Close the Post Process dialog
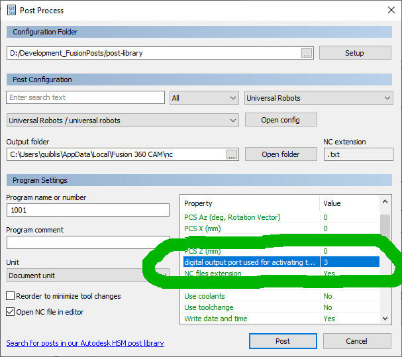Image resolution: width=402 pixels, height=357 pixels. (390, 10)
